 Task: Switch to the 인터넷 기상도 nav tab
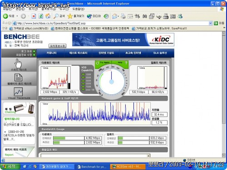coord(106,53)
